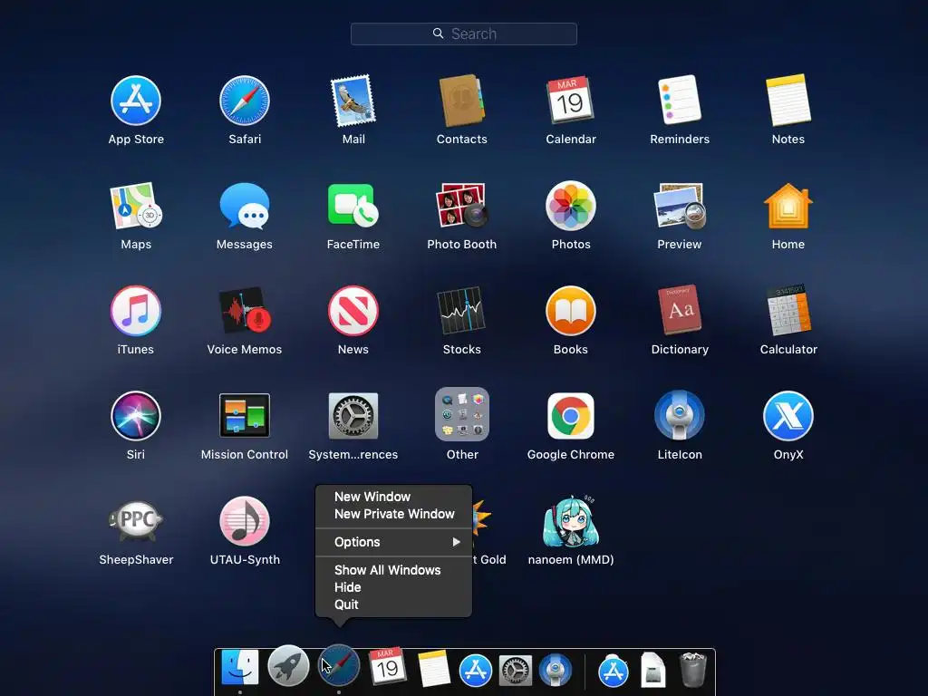The image size is (928, 696).
Task: Open System Preferences gear in Dock
Action: 516,671
